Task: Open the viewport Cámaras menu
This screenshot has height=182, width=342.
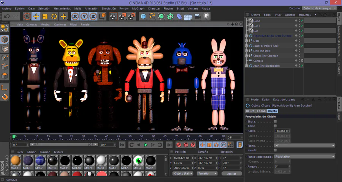Action: [x=32, y=25]
